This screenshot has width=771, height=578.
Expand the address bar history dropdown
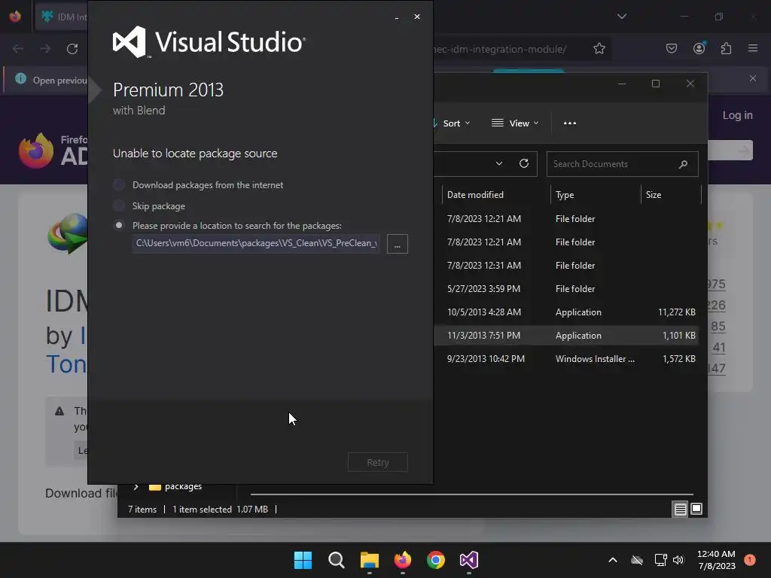tap(499, 163)
